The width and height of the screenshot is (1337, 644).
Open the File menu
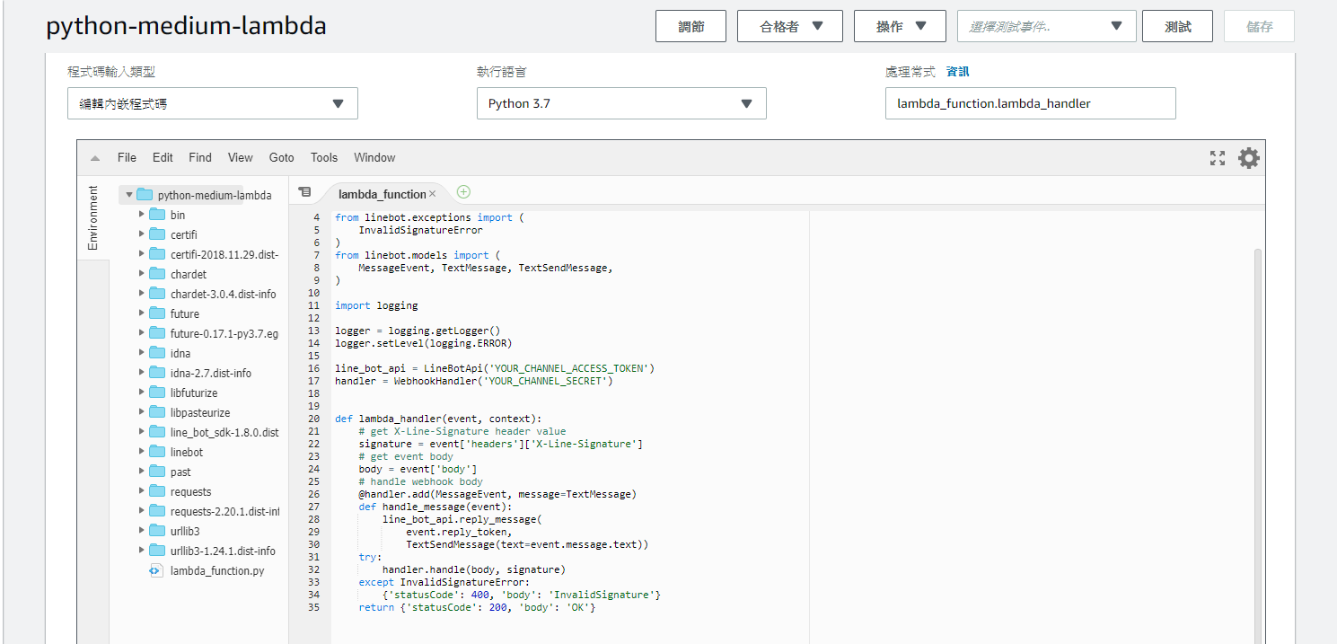click(x=127, y=157)
